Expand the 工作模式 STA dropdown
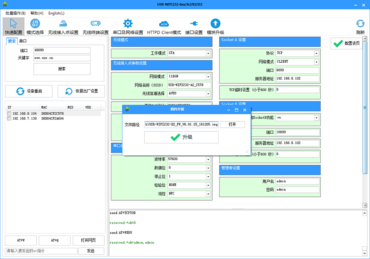Viewport: 370px width, 259px height. point(208,53)
